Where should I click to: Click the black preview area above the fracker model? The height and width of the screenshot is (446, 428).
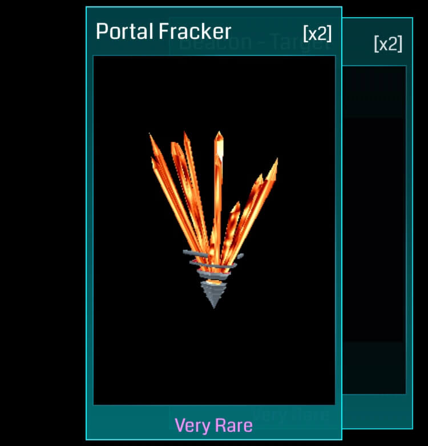click(x=214, y=93)
